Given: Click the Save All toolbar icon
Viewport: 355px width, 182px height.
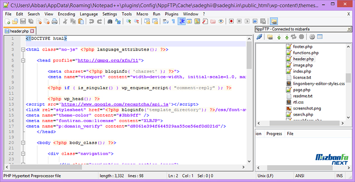Looking at the screenshot, I should coord(31,21).
